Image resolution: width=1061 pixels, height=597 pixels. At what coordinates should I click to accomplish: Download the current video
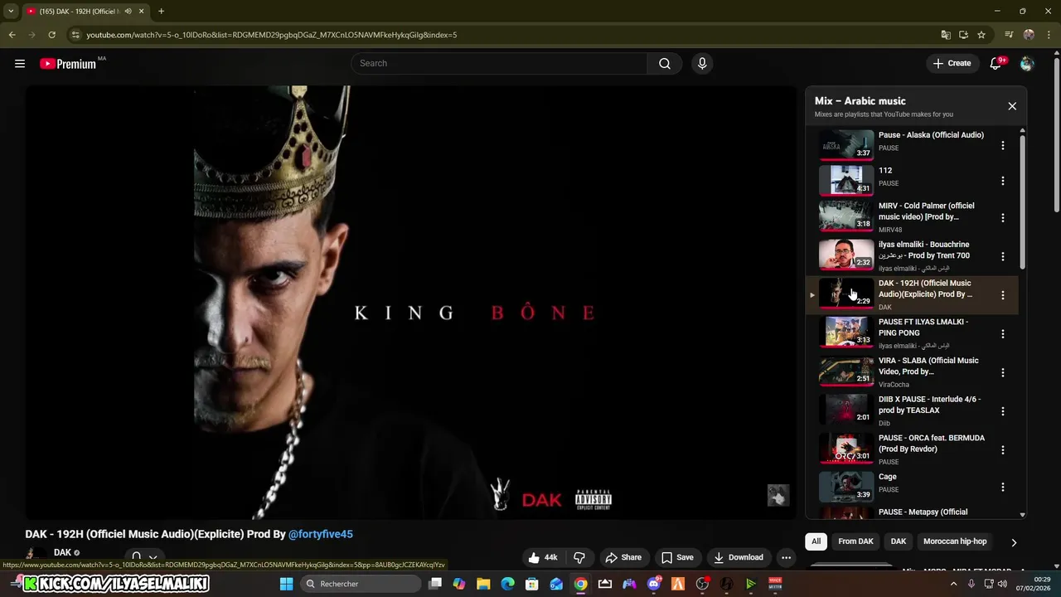(x=738, y=557)
